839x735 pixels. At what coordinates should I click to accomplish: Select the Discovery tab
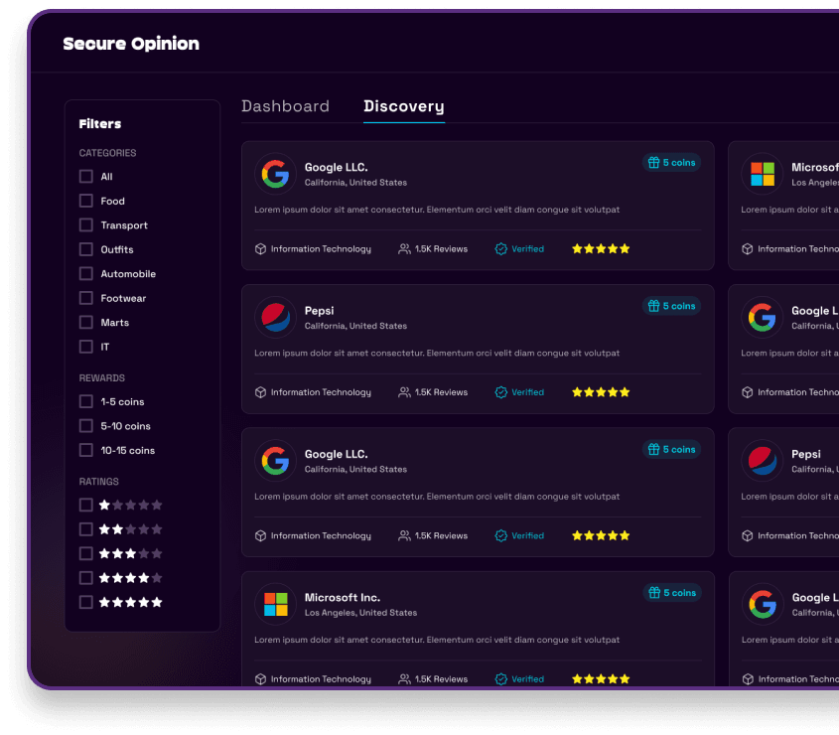click(404, 106)
